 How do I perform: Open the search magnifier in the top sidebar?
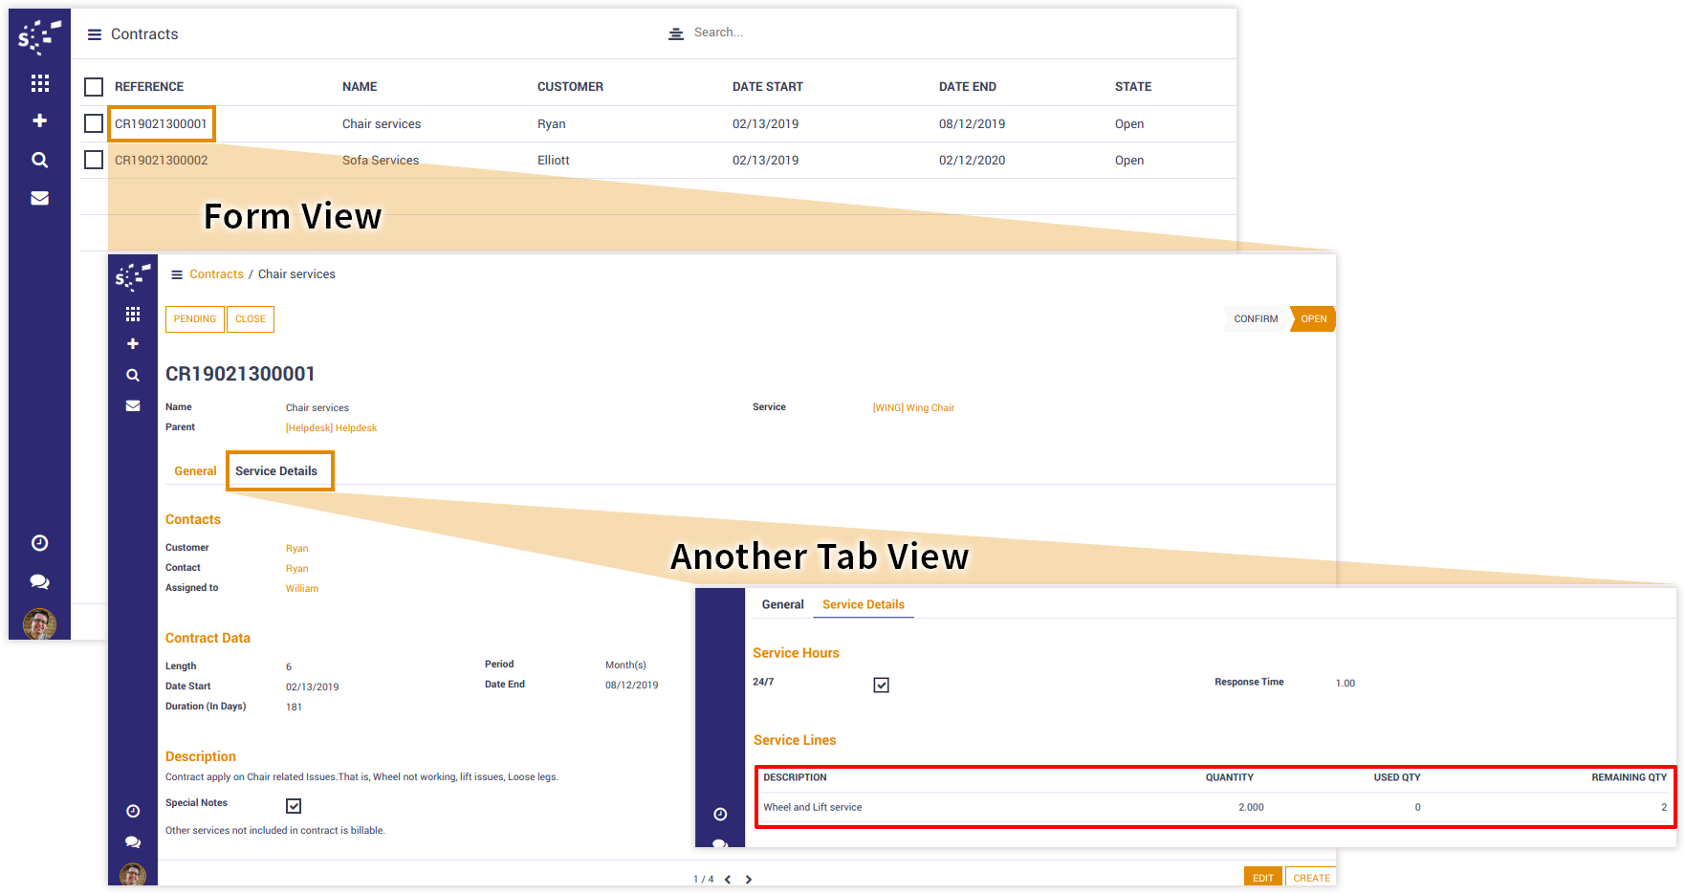[39, 160]
